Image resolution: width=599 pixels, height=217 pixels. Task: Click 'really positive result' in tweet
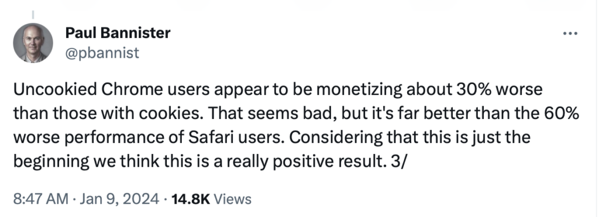click(x=304, y=162)
